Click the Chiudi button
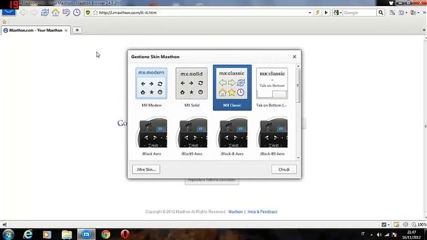This screenshot has height=240, width=427. 284,169
